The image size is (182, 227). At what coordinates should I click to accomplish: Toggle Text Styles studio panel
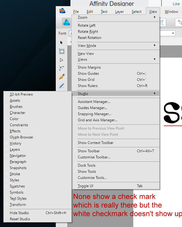point(37,199)
